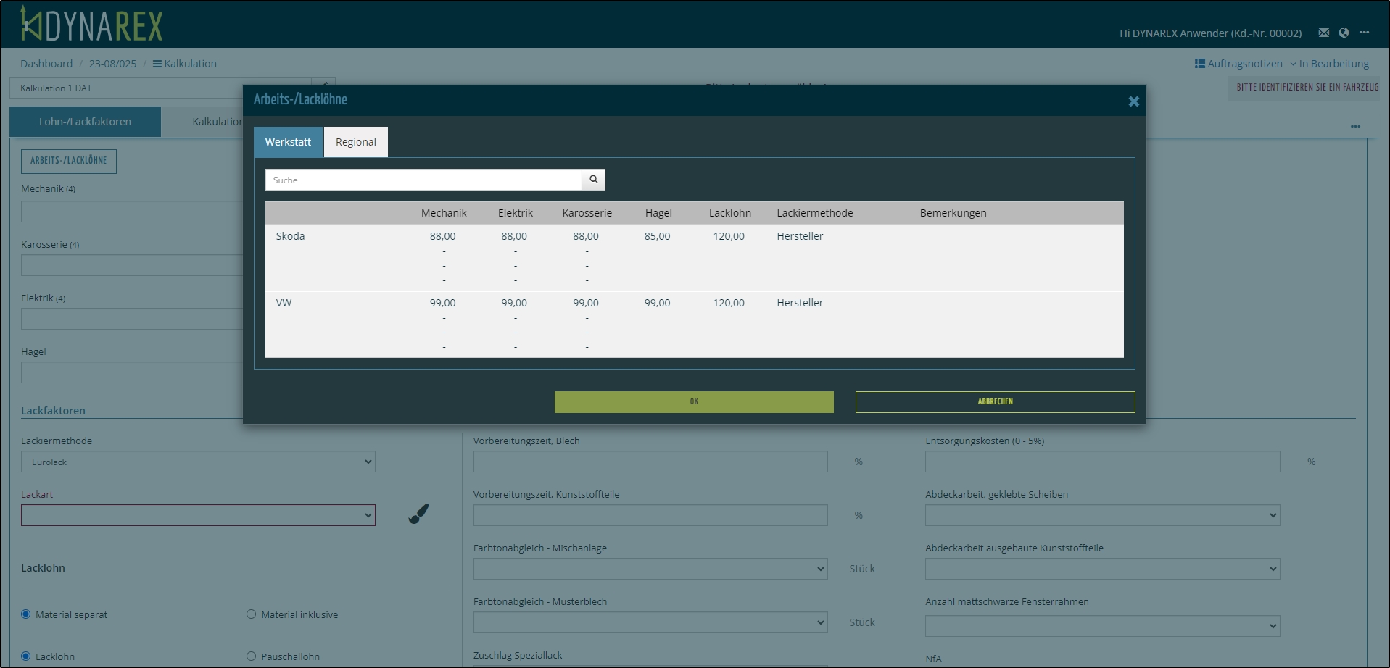
Task: Click the Abbrechen button
Action: coord(995,402)
